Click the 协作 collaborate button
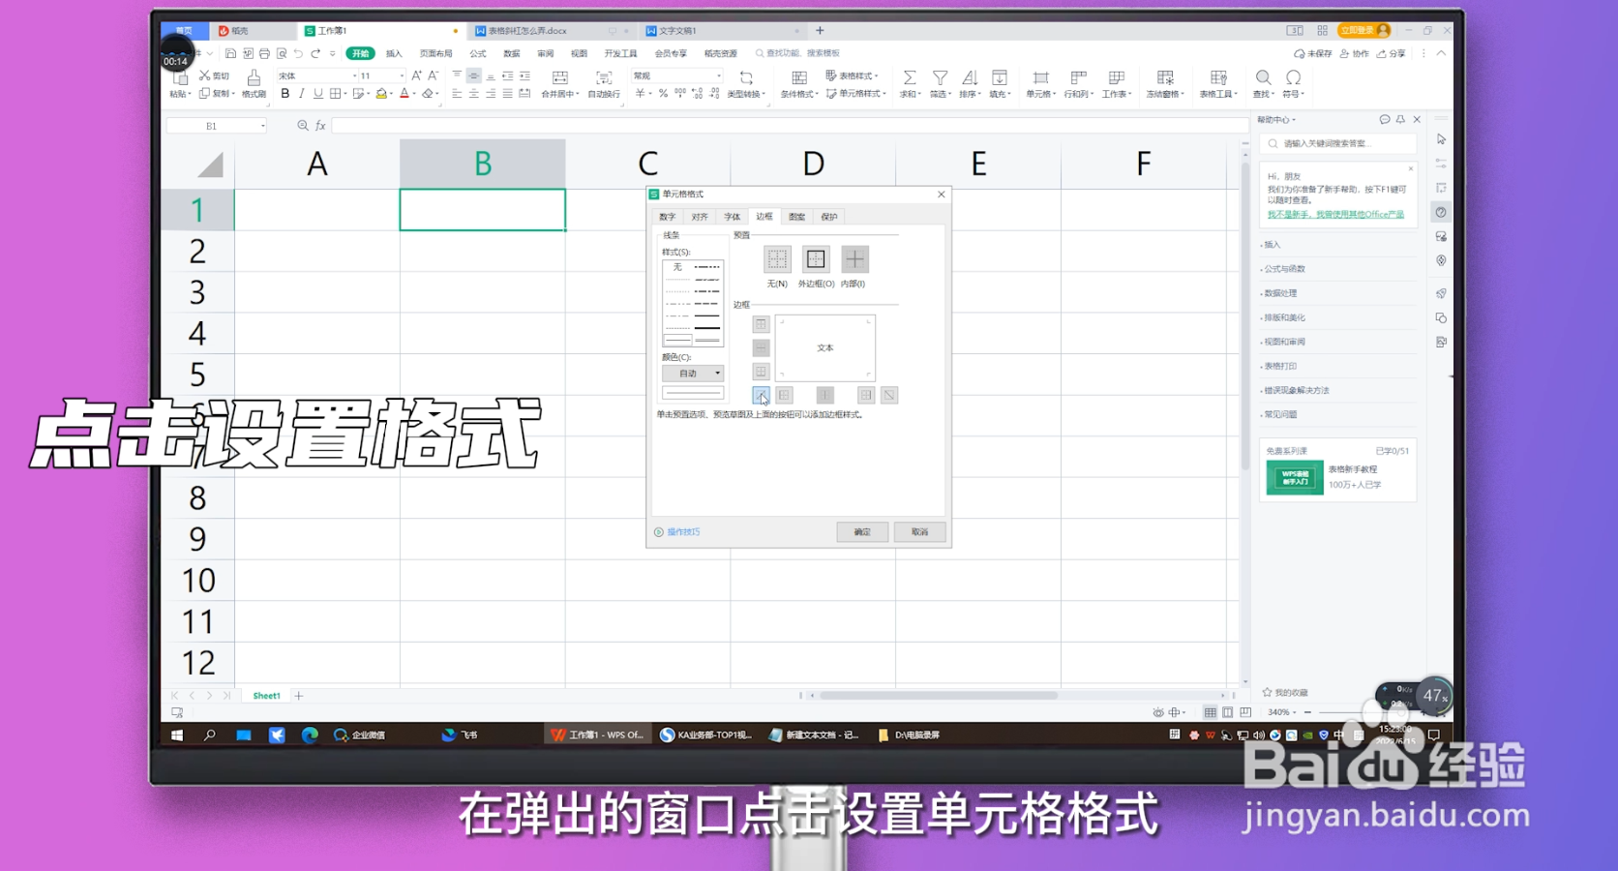This screenshot has width=1618, height=871. pyautogui.click(x=1355, y=54)
